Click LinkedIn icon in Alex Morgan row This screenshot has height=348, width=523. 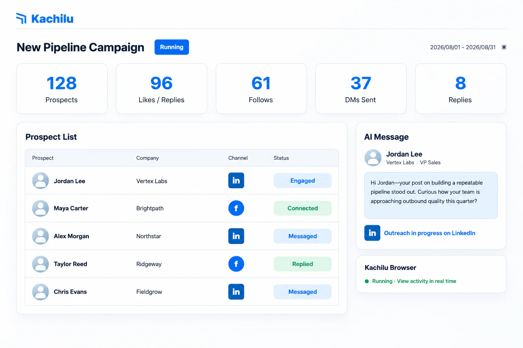(236, 236)
